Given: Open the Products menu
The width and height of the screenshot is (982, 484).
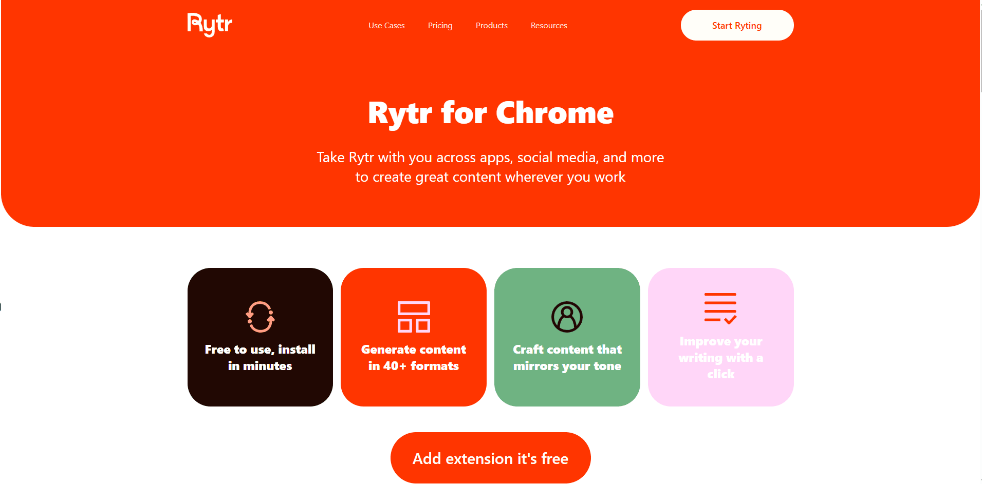Looking at the screenshot, I should pos(491,26).
